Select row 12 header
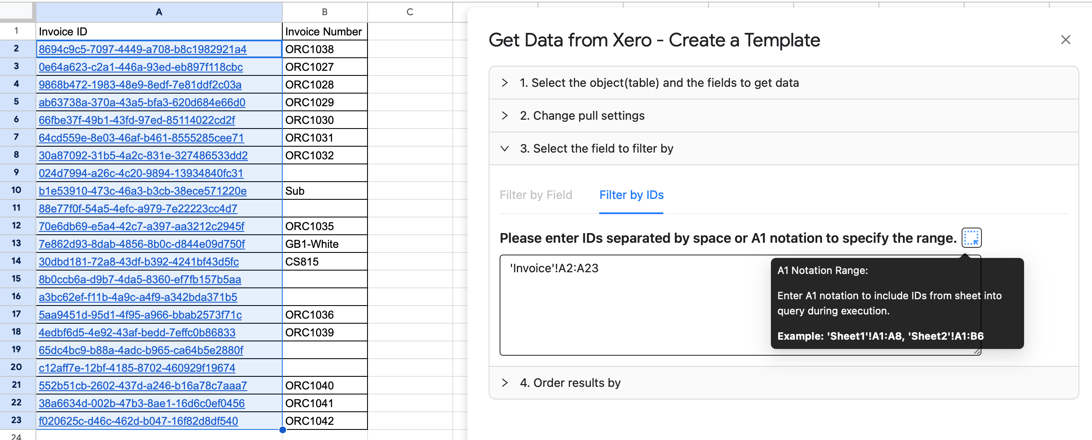Image resolution: width=1092 pixels, height=440 pixels. point(17,226)
